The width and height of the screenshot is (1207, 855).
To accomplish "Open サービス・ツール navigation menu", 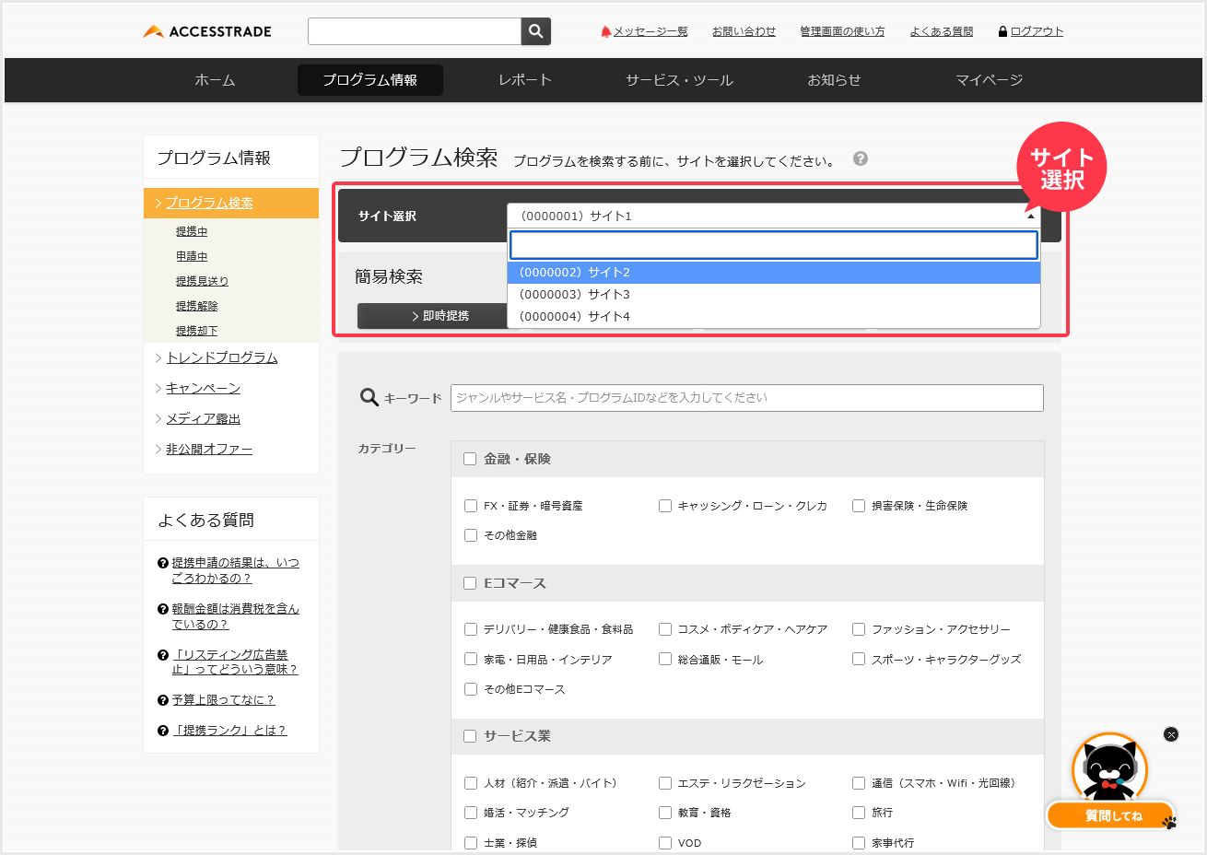I will pyautogui.click(x=680, y=80).
